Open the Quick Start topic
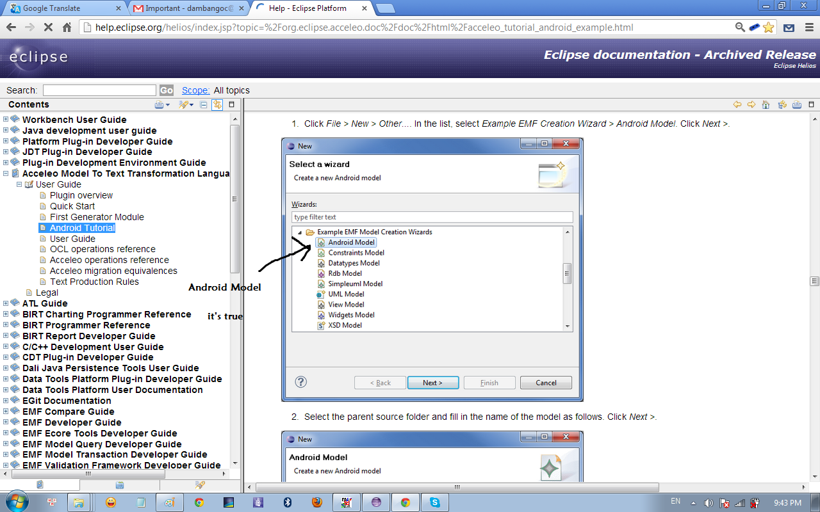This screenshot has height=512, width=820. point(72,206)
